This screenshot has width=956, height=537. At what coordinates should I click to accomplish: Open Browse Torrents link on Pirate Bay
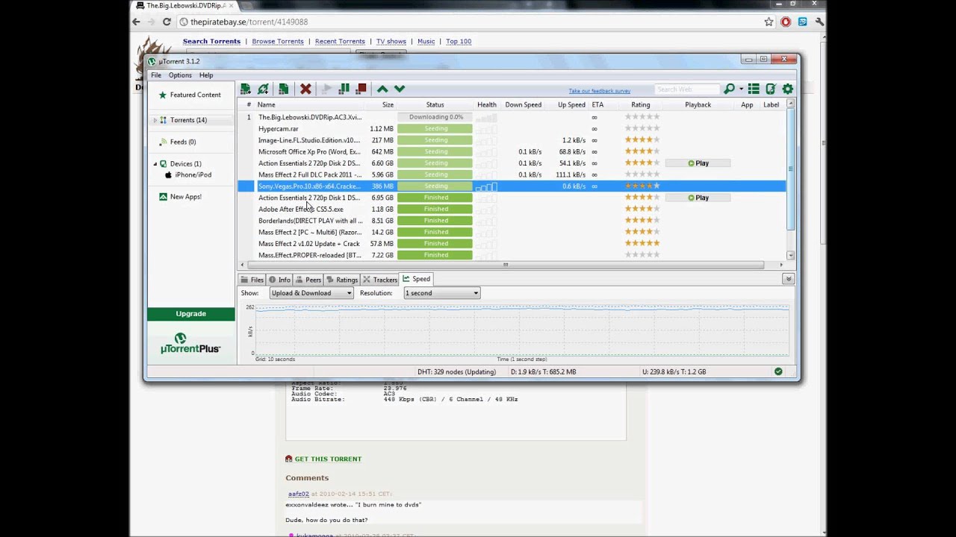tap(278, 42)
